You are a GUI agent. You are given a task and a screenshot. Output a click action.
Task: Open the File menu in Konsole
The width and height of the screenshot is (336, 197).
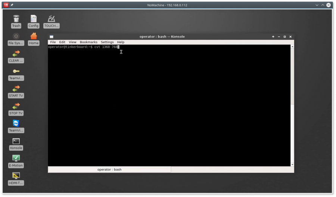pyautogui.click(x=53, y=42)
